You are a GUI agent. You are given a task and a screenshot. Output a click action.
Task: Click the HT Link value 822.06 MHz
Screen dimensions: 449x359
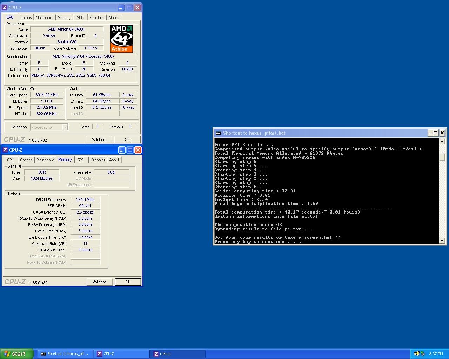coord(46,114)
